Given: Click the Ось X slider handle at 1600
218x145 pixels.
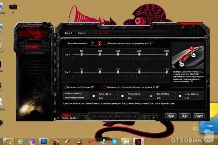Looking at the screenshot, I should (118, 54).
